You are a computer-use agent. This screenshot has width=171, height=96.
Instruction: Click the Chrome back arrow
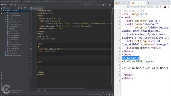point(116,7)
